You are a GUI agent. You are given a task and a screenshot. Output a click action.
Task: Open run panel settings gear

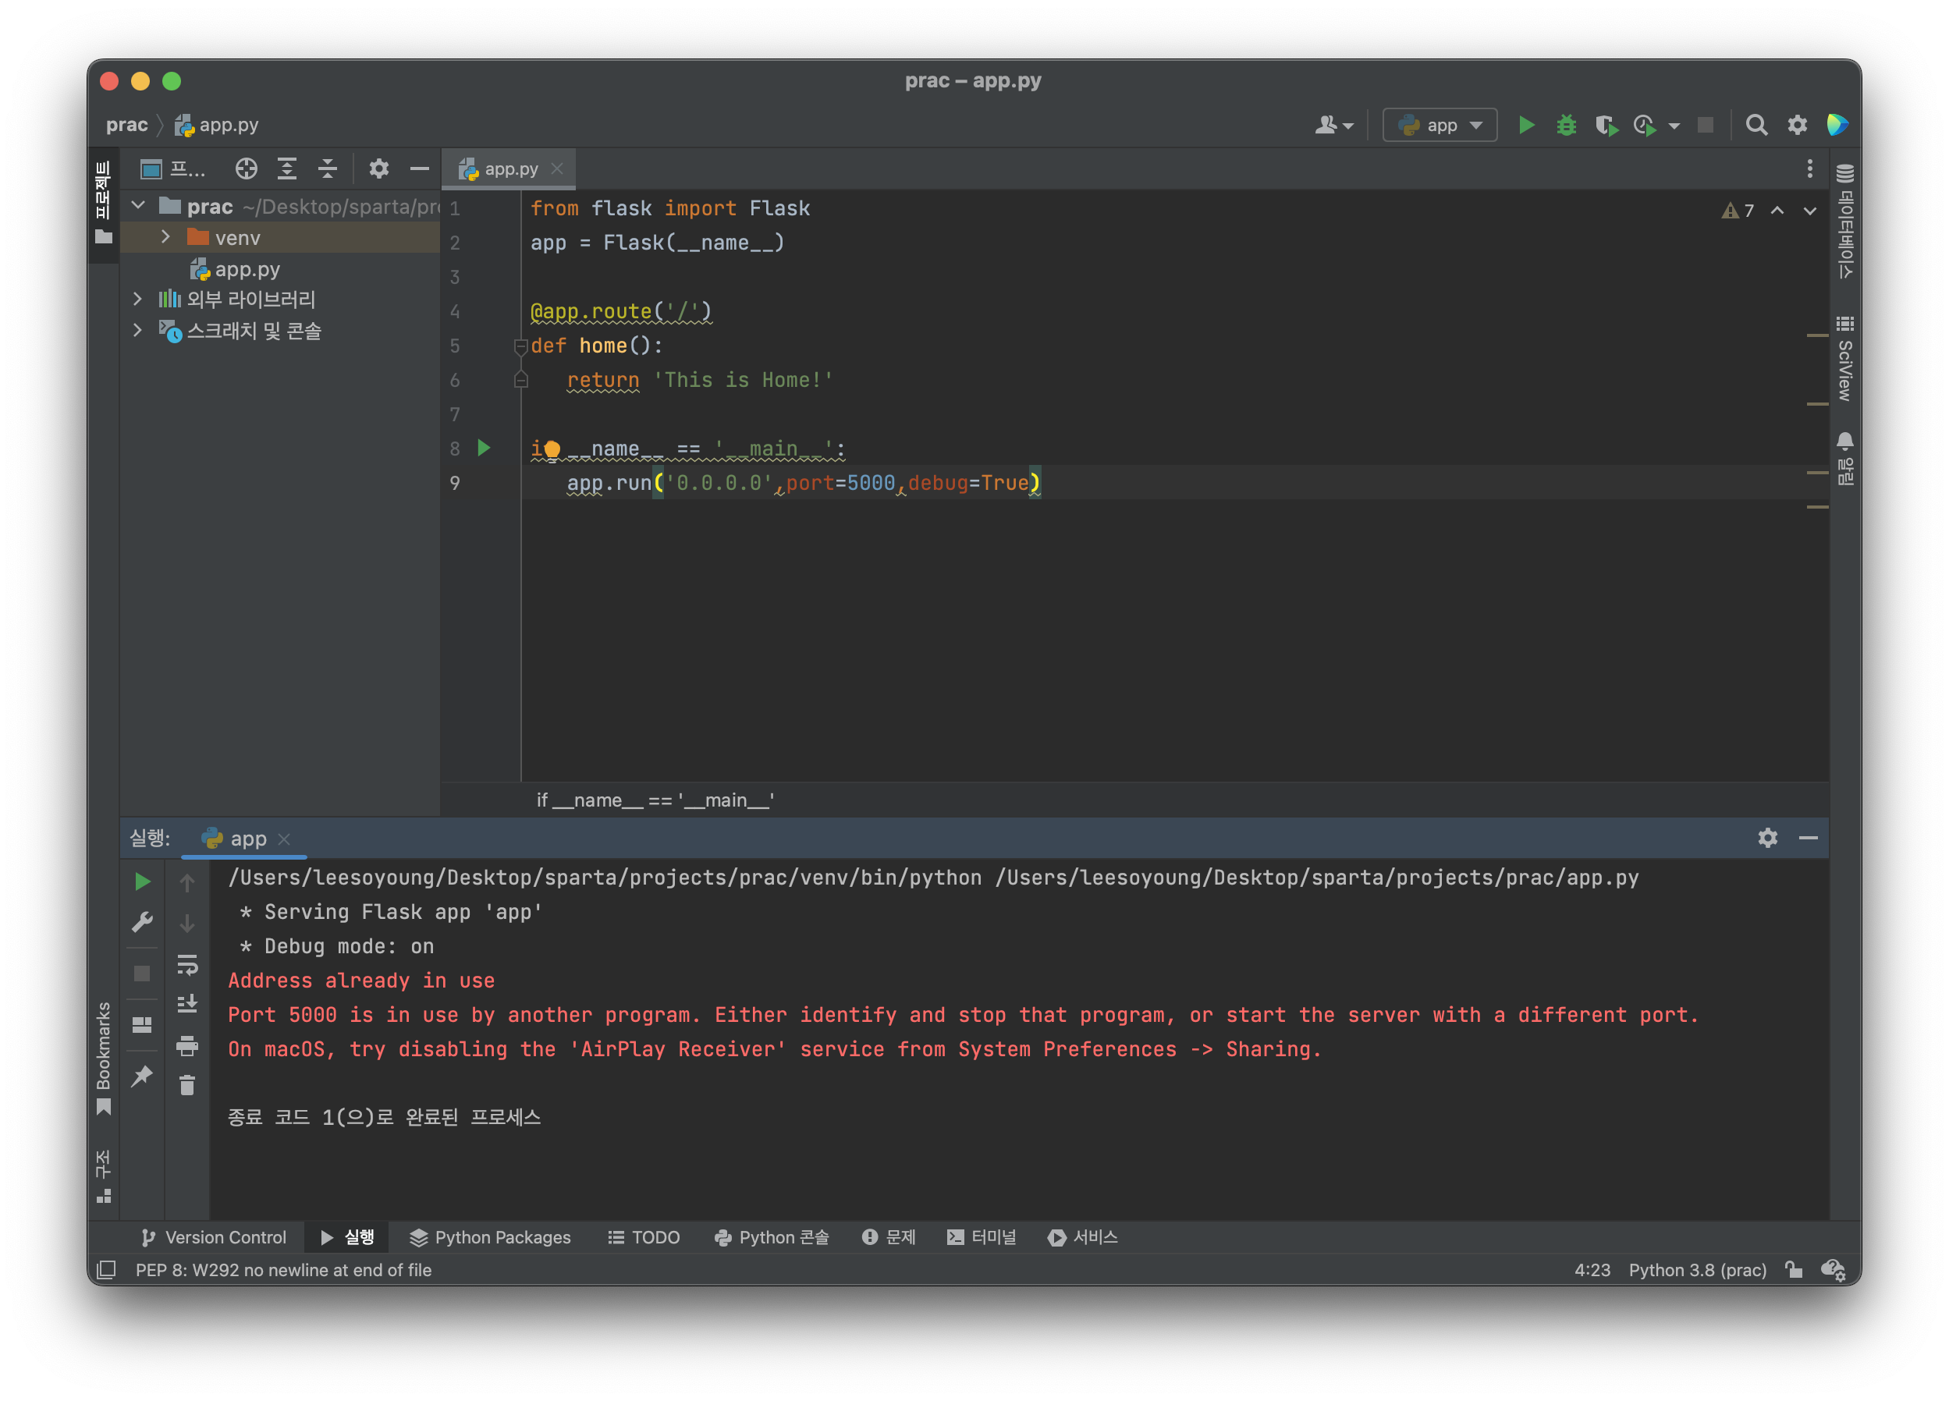[1767, 838]
